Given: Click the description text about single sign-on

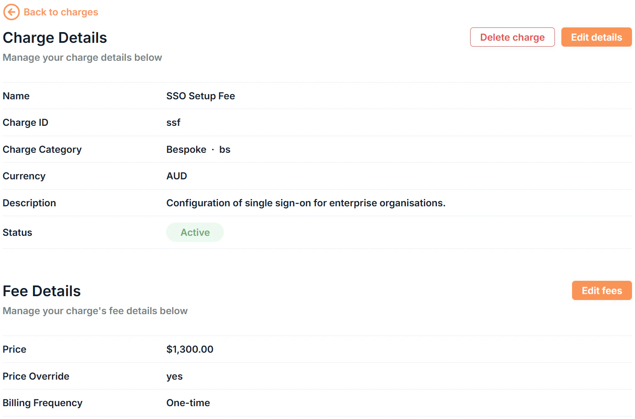Looking at the screenshot, I should pyautogui.click(x=306, y=203).
